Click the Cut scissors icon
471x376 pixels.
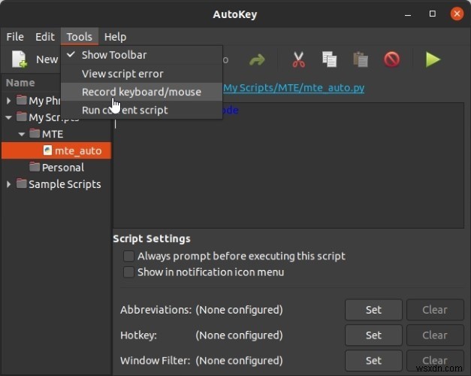point(298,59)
